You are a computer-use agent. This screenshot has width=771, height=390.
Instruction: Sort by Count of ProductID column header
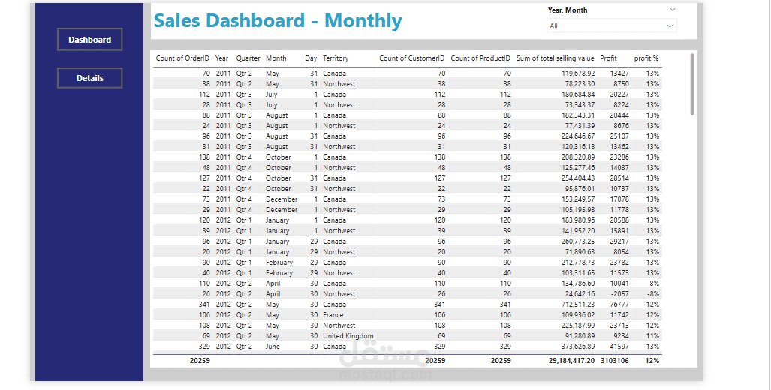point(480,58)
